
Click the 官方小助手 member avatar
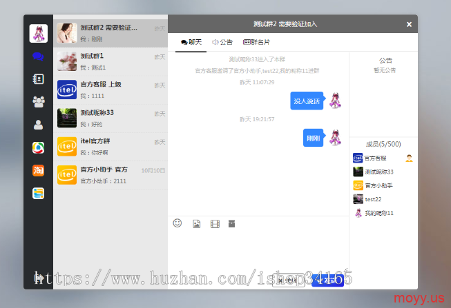pos(358,185)
